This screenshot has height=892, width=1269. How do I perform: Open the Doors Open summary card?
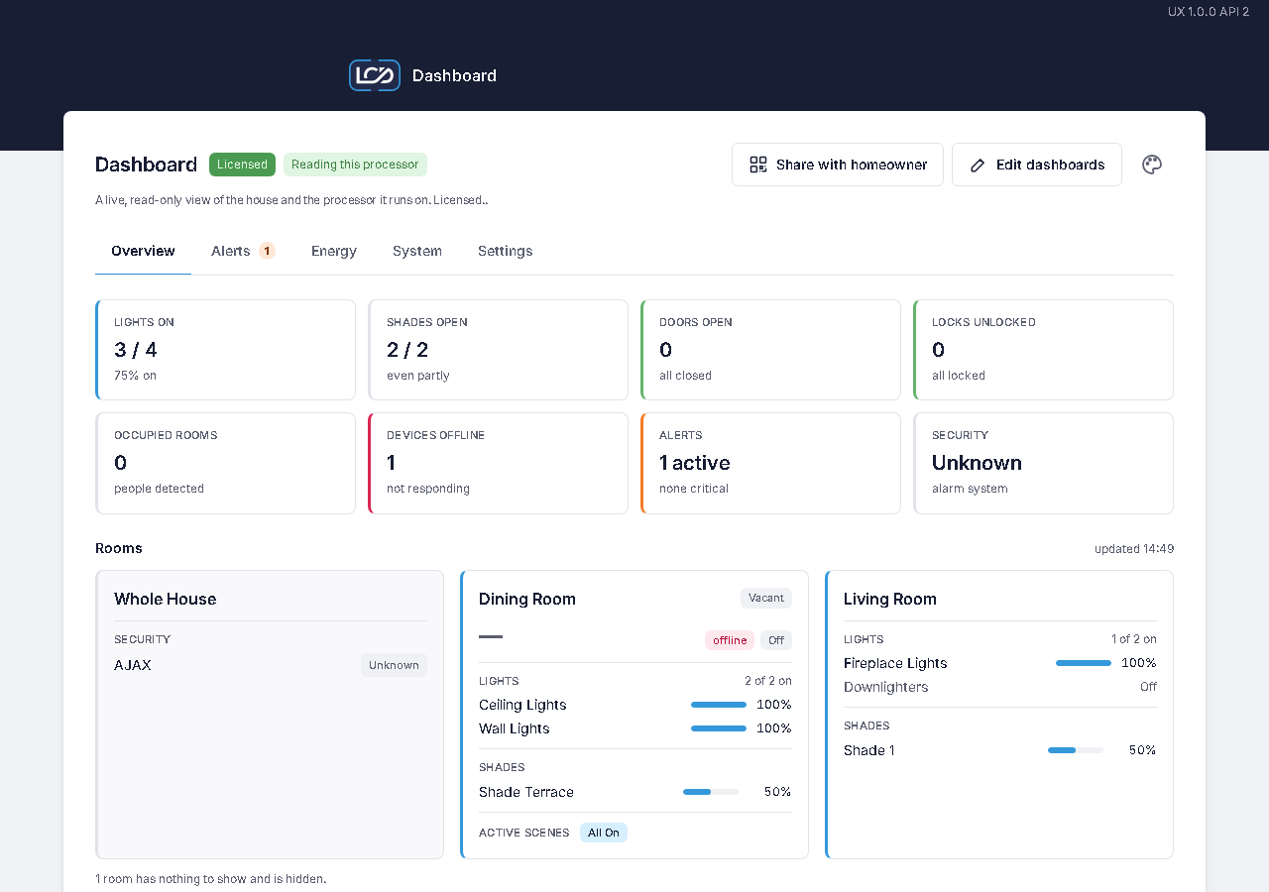click(770, 350)
